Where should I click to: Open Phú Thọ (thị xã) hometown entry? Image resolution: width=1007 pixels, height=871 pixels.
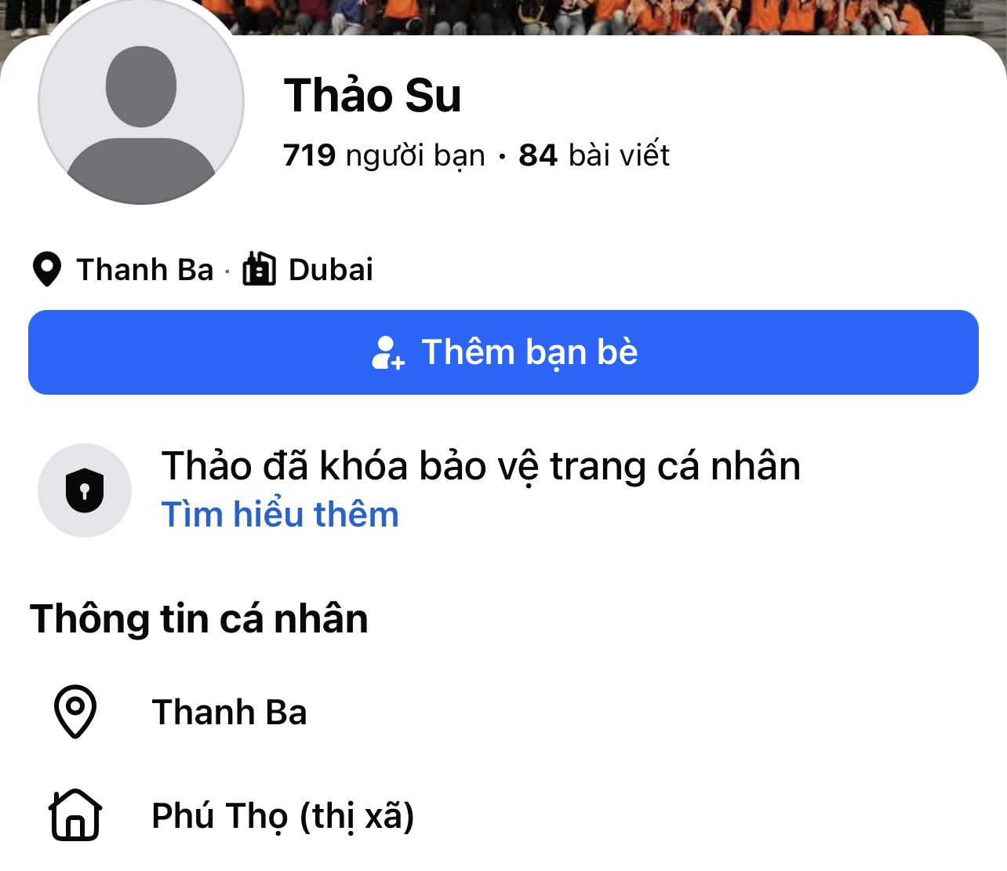coord(283,816)
